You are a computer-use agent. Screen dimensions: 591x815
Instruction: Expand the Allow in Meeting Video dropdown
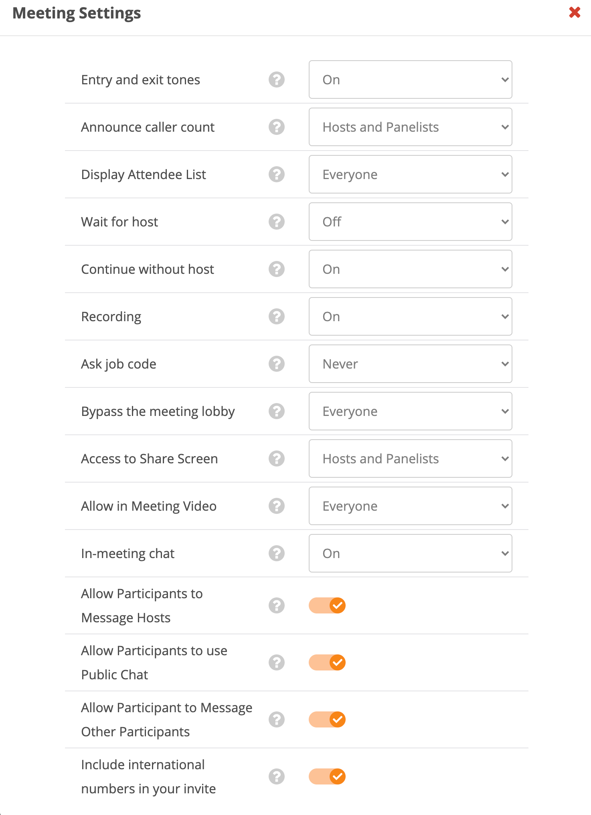tap(410, 506)
